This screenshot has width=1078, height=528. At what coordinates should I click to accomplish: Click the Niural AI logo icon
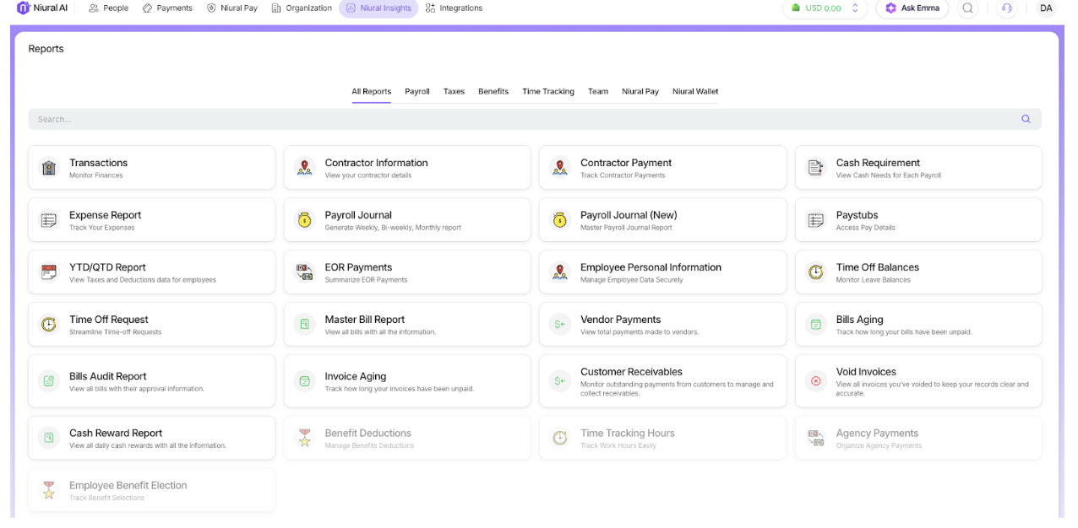click(23, 8)
